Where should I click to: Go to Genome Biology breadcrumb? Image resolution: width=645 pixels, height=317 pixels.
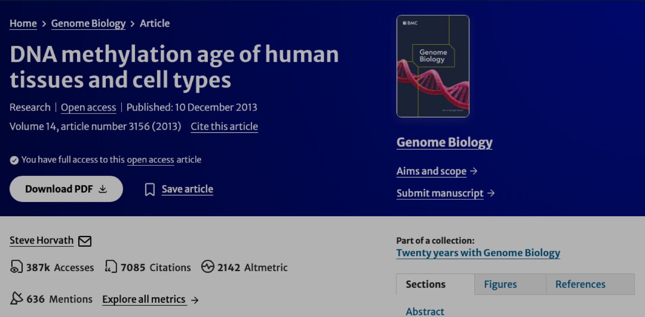click(x=88, y=24)
